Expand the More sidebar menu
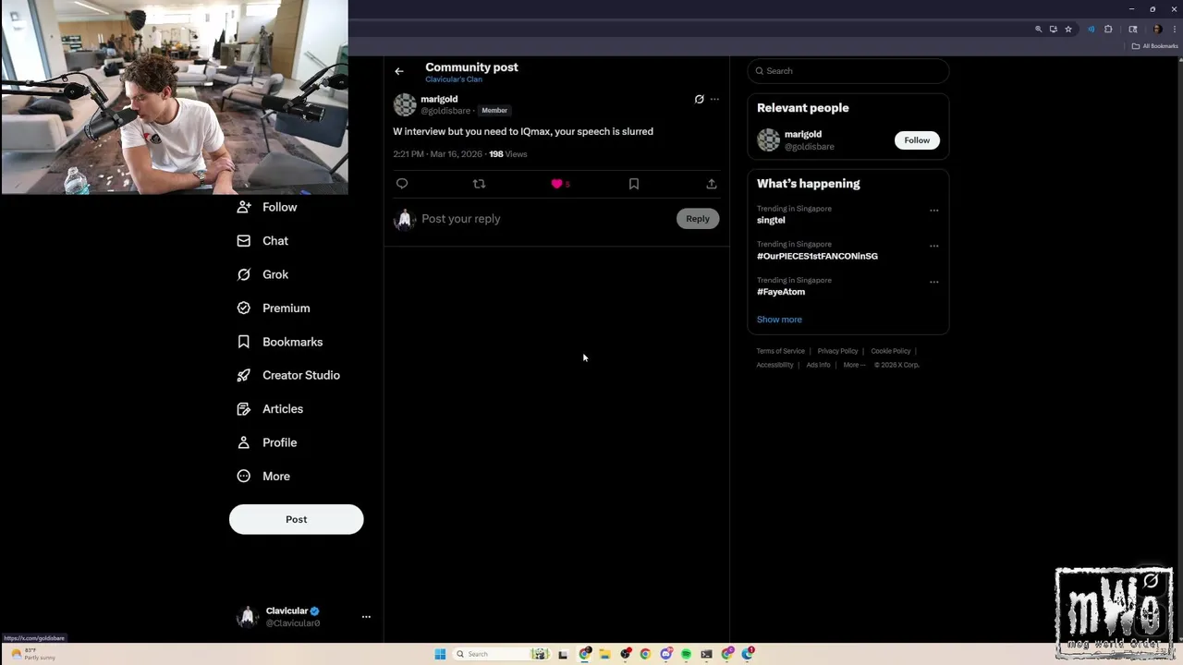The width and height of the screenshot is (1183, 665). coord(263,476)
